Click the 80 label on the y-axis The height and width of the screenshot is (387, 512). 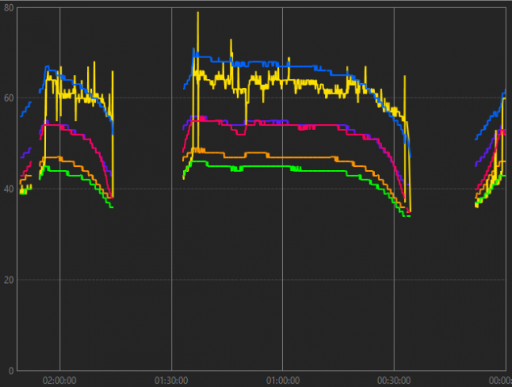[x=7, y=8]
